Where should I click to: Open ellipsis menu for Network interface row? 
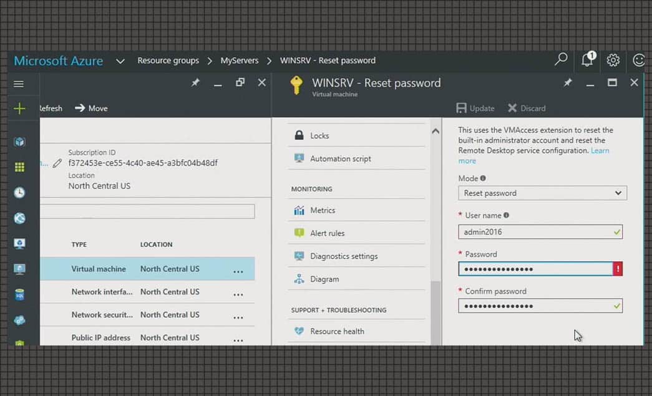click(238, 294)
